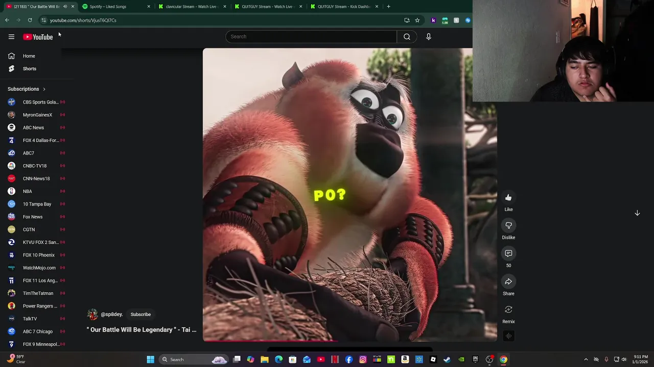Screen dimensions: 654x367
Task: Select the ABC 7 Chicago subscription
Action: (36, 331)
